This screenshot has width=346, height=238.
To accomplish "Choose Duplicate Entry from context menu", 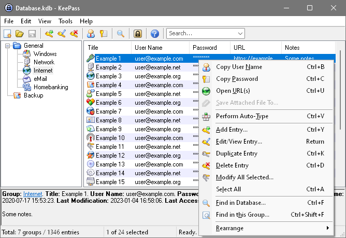I will 236,153.
